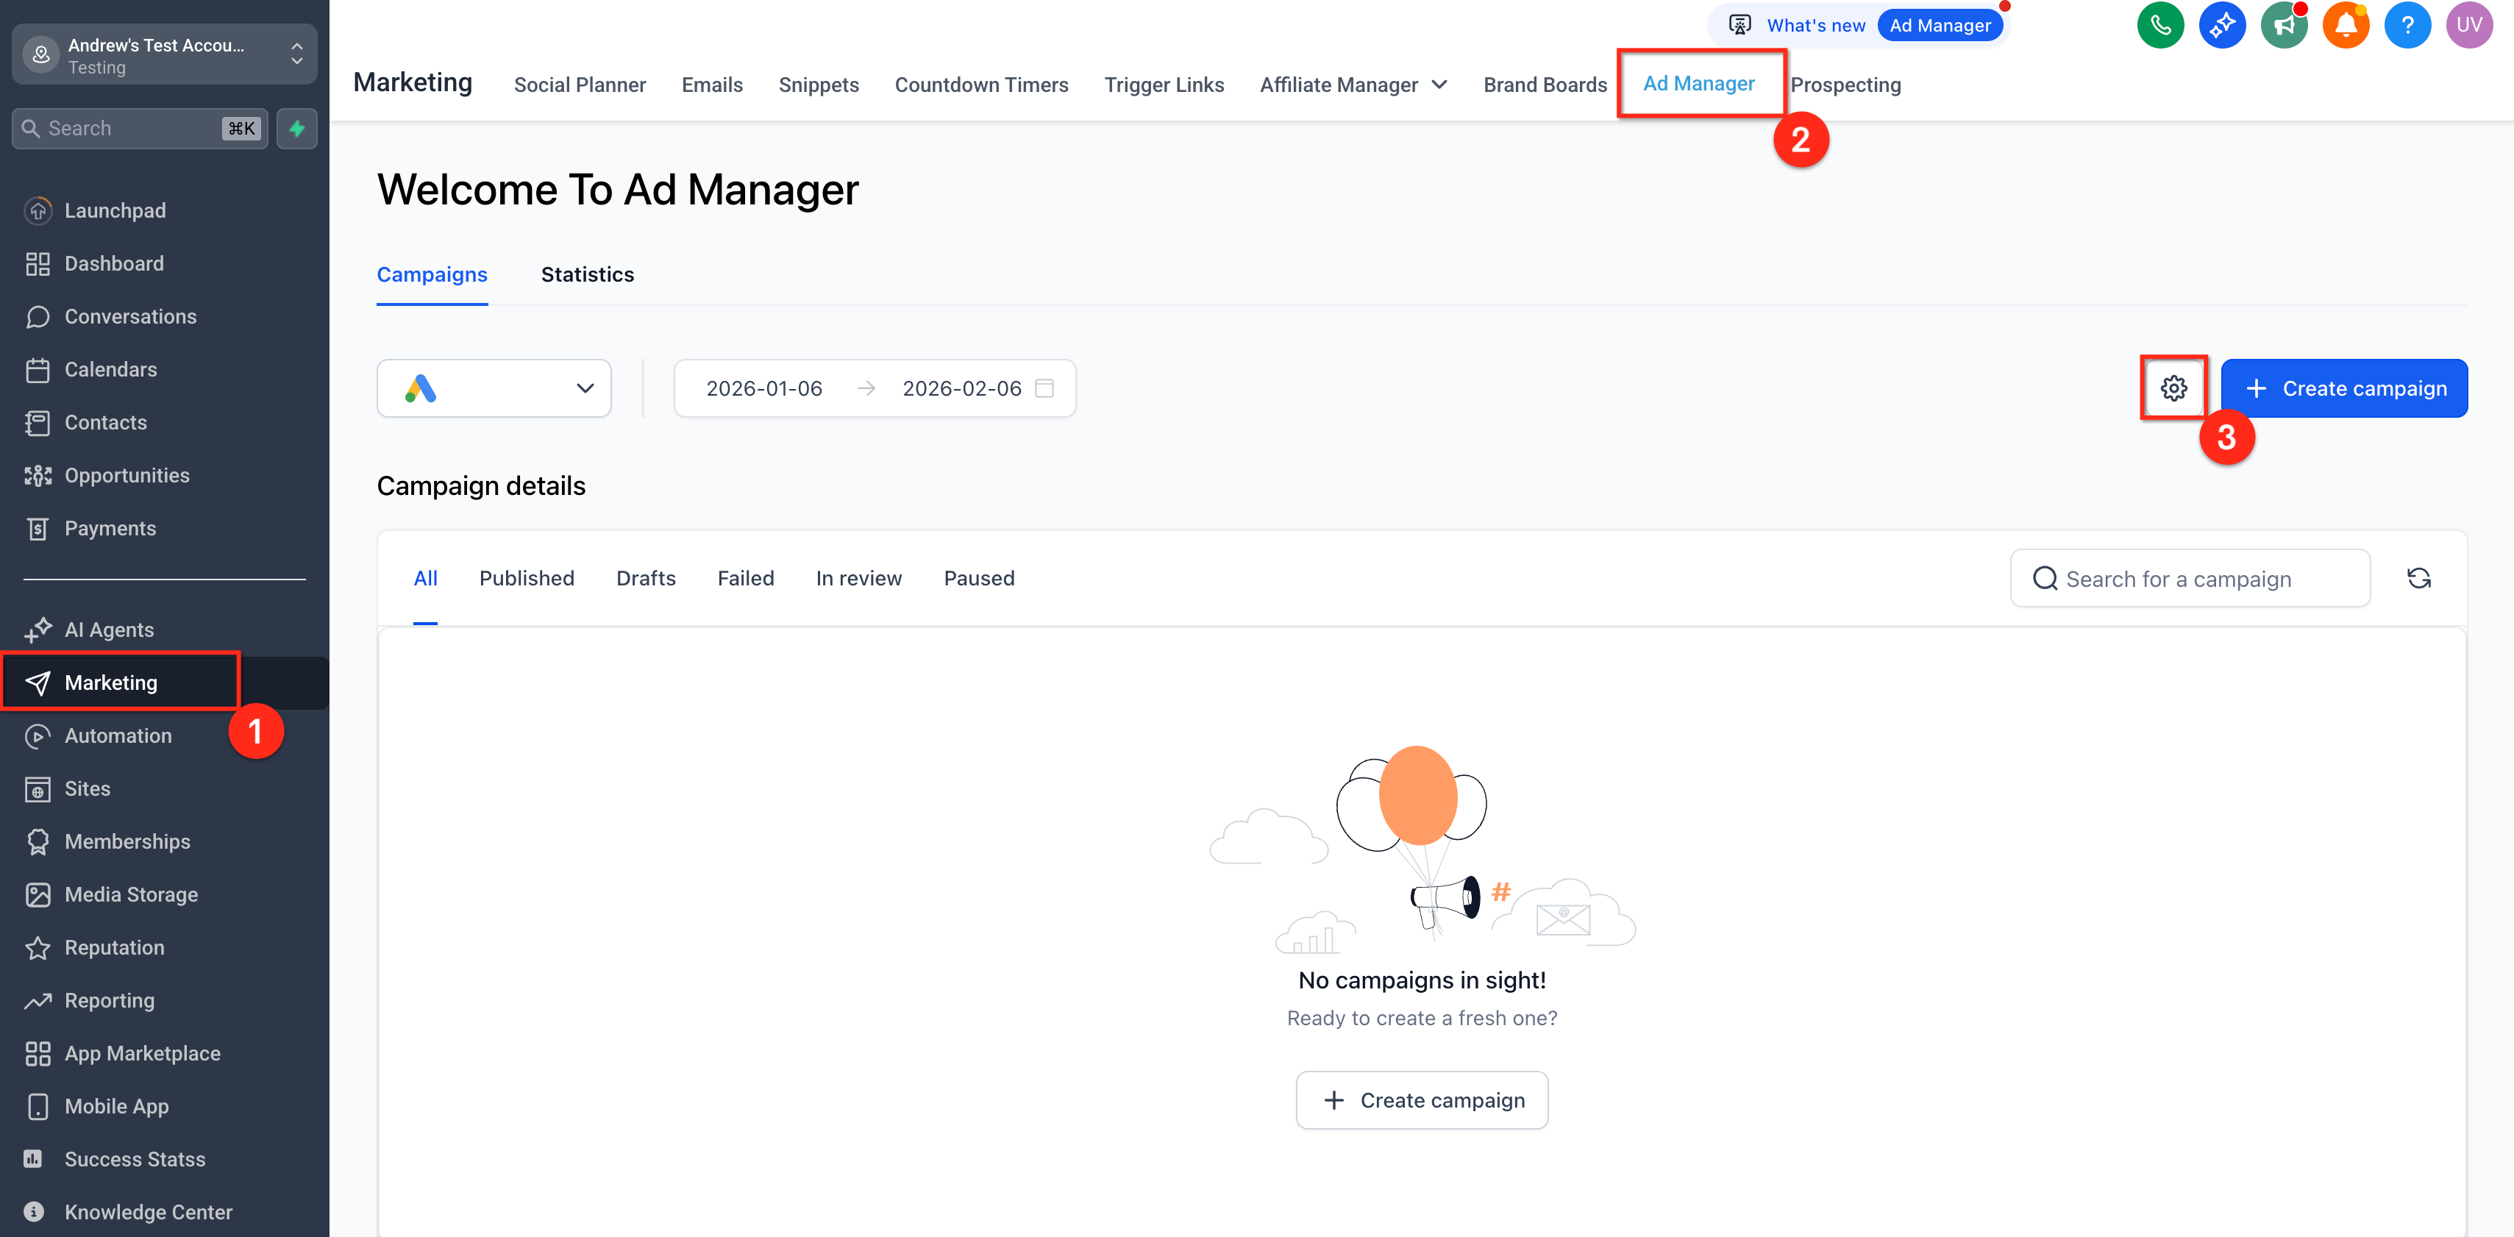Click the blue Create campaign button

[x=2344, y=388]
